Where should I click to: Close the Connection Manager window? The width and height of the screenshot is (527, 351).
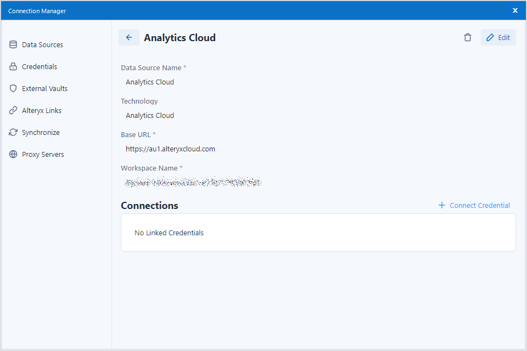pos(515,10)
